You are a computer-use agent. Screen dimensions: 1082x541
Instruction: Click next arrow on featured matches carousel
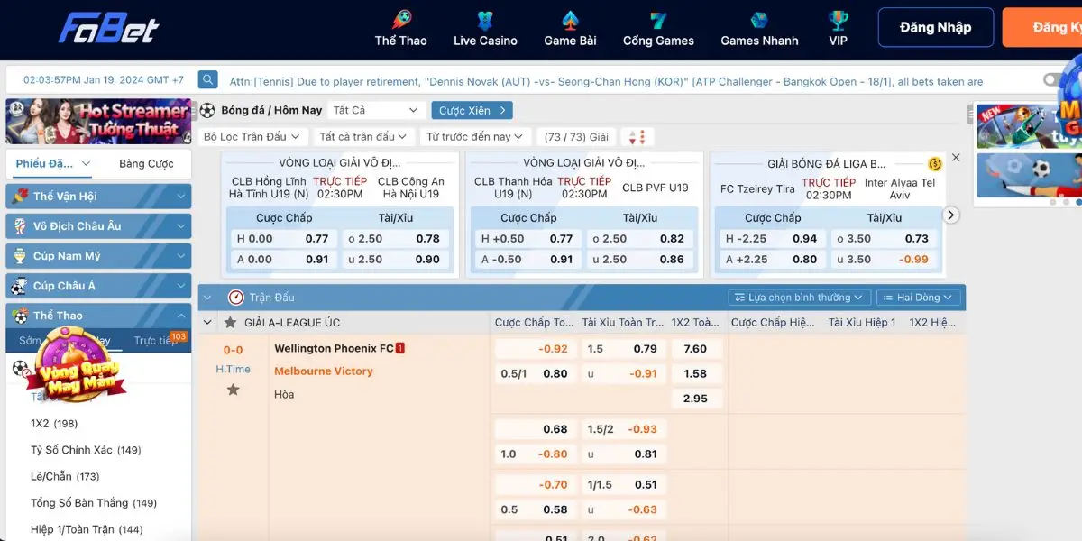pos(951,215)
